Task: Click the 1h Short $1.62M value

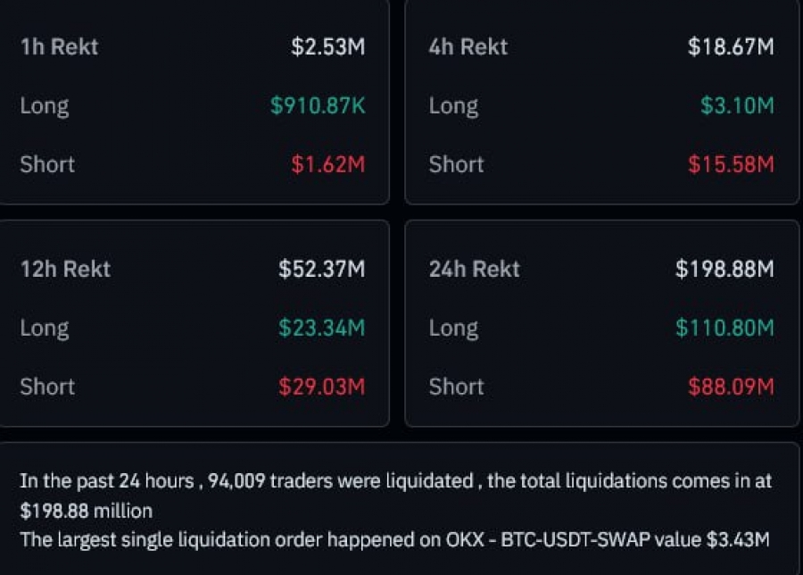Action: pyautogui.click(x=328, y=164)
